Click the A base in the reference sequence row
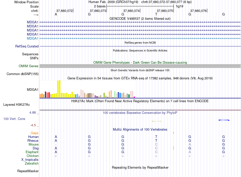This screenshot has width=241, height=177. point(56,14)
